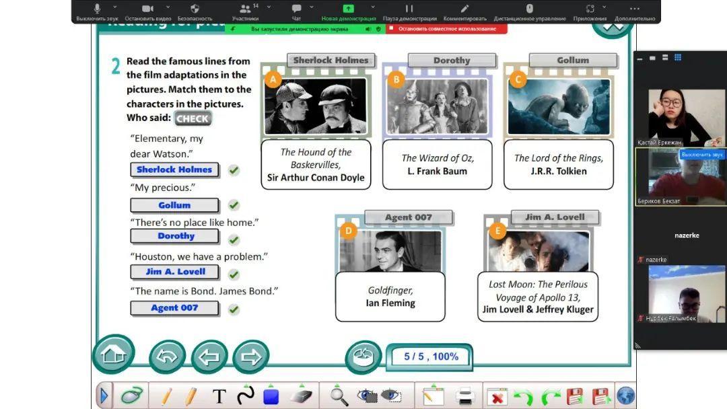
Task: Clear annotations with the red X icon
Action: [x=497, y=397]
